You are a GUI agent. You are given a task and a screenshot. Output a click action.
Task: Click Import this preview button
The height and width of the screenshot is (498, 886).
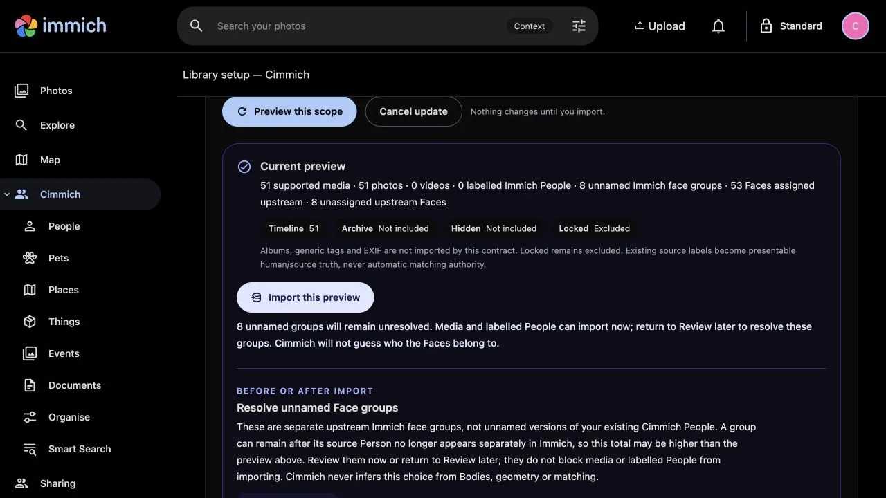[305, 297]
